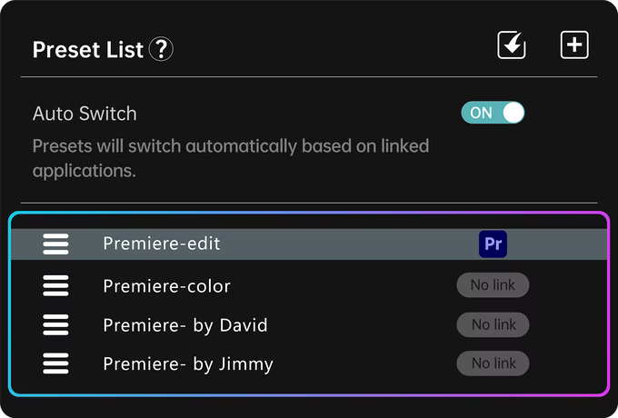Switch to the Premiere-color preset
This screenshot has height=418, width=618.
point(166,286)
